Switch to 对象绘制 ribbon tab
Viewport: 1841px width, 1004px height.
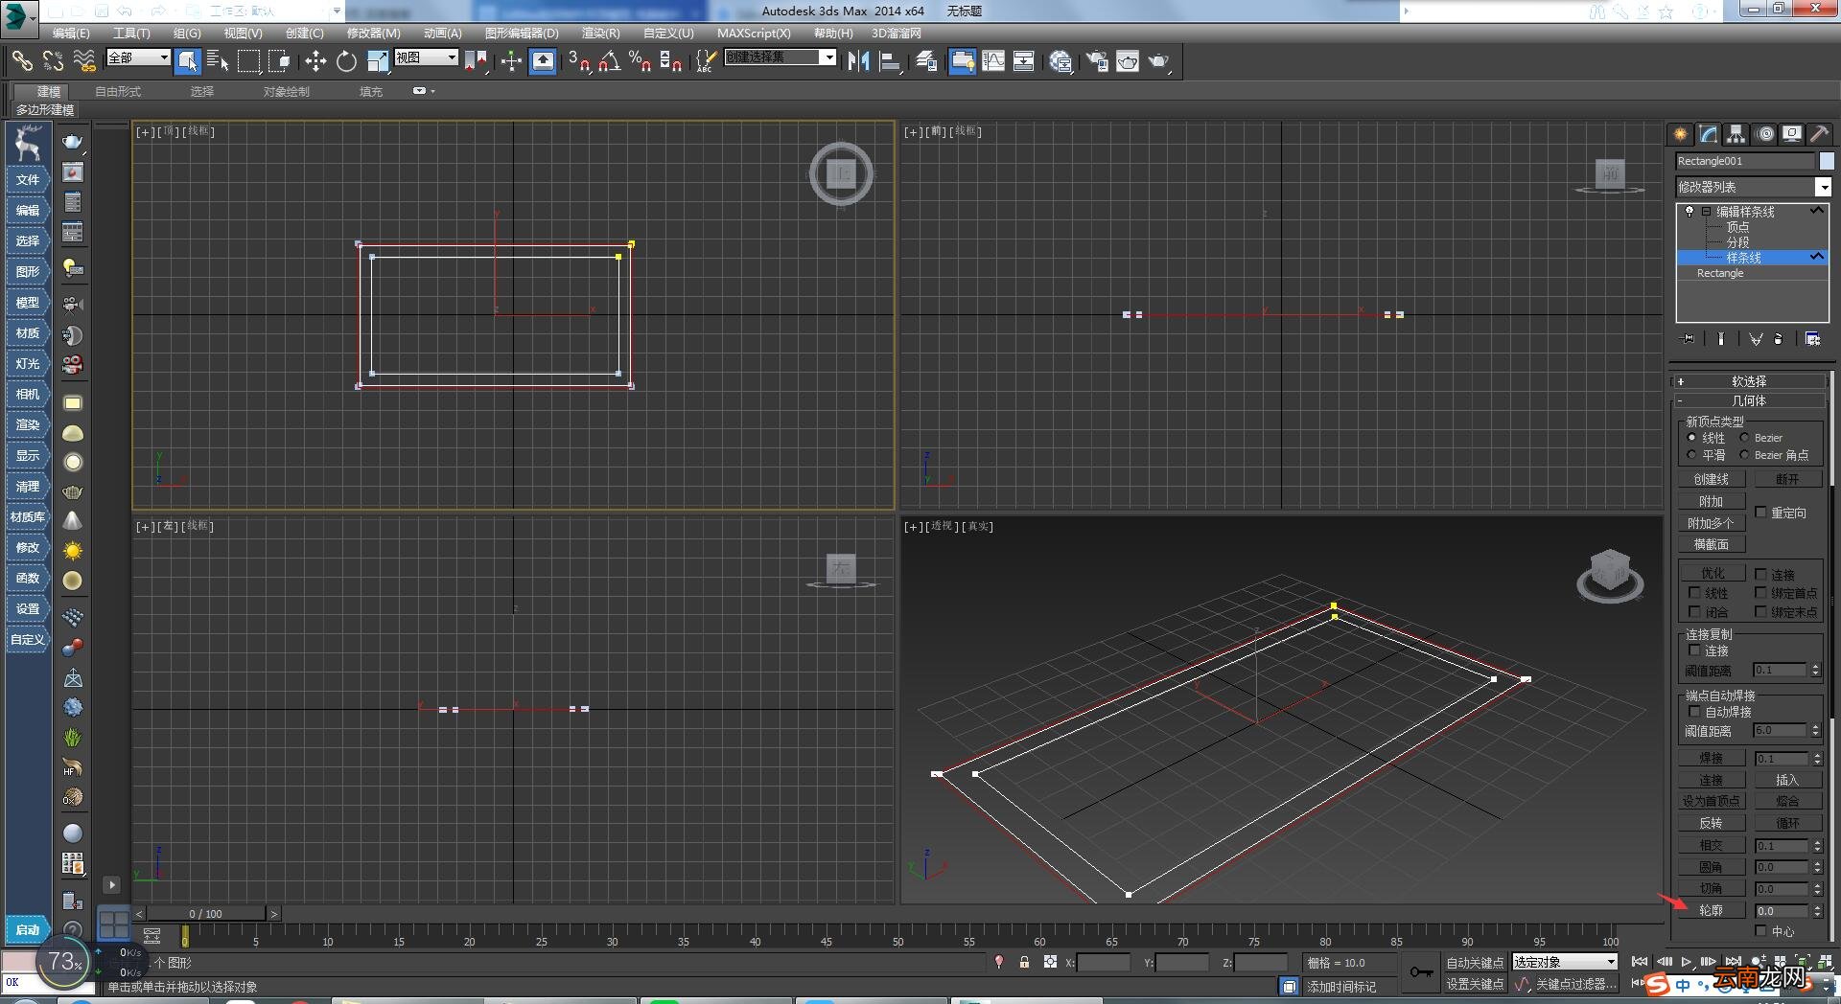pos(287,92)
